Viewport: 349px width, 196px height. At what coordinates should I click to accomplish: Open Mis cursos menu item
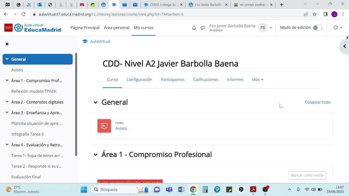(x=143, y=27)
